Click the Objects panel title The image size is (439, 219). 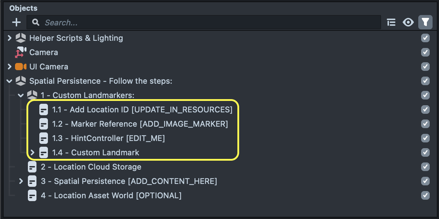tap(23, 8)
